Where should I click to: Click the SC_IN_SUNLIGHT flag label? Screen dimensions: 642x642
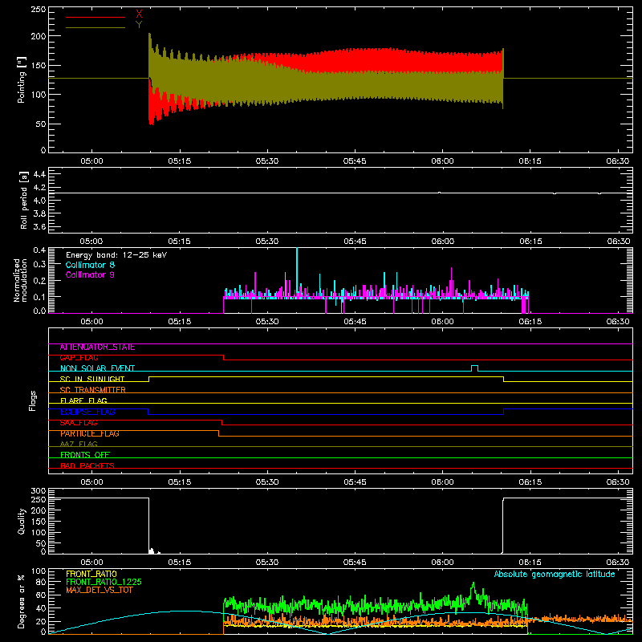click(x=92, y=379)
